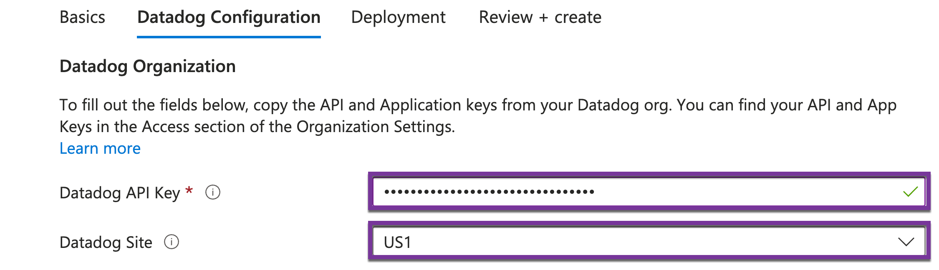
Task: Click the Datadog API Key info icon
Action: click(213, 192)
